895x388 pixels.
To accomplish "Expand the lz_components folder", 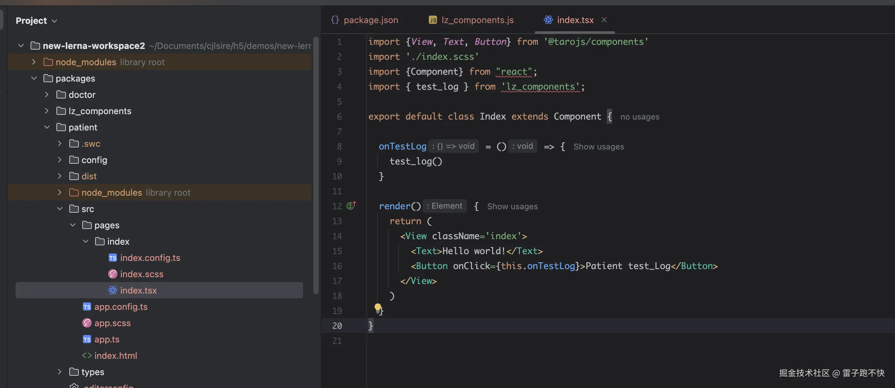I will pos(47,111).
